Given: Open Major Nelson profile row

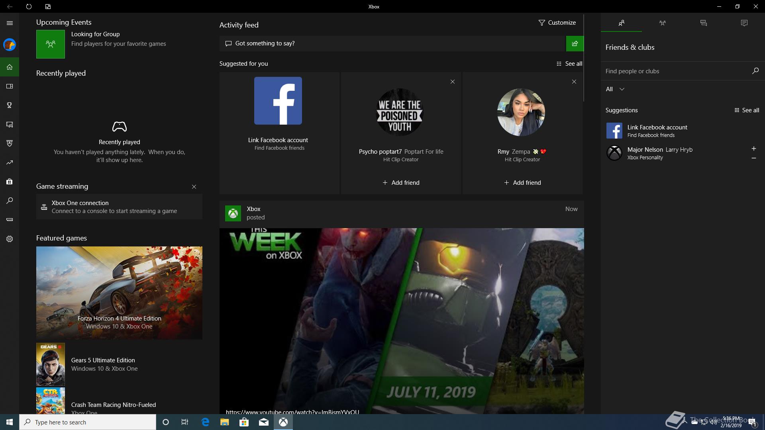Looking at the screenshot, I should point(675,153).
